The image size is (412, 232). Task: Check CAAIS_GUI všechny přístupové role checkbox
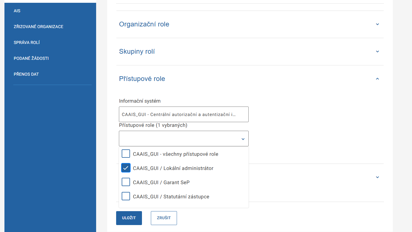126,154
